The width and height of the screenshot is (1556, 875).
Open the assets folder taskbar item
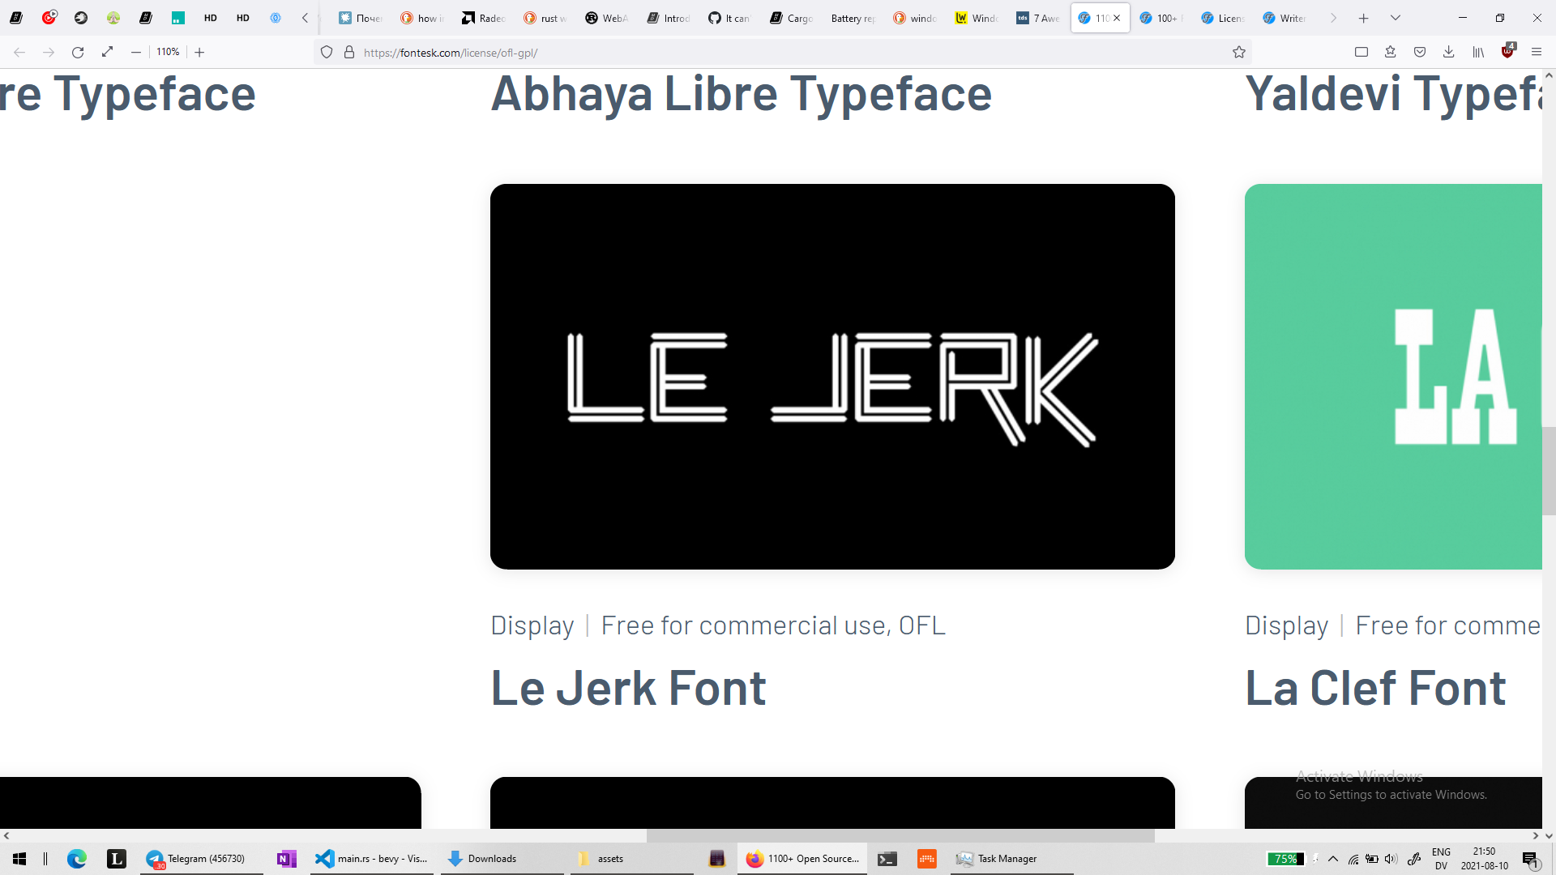pos(631,859)
